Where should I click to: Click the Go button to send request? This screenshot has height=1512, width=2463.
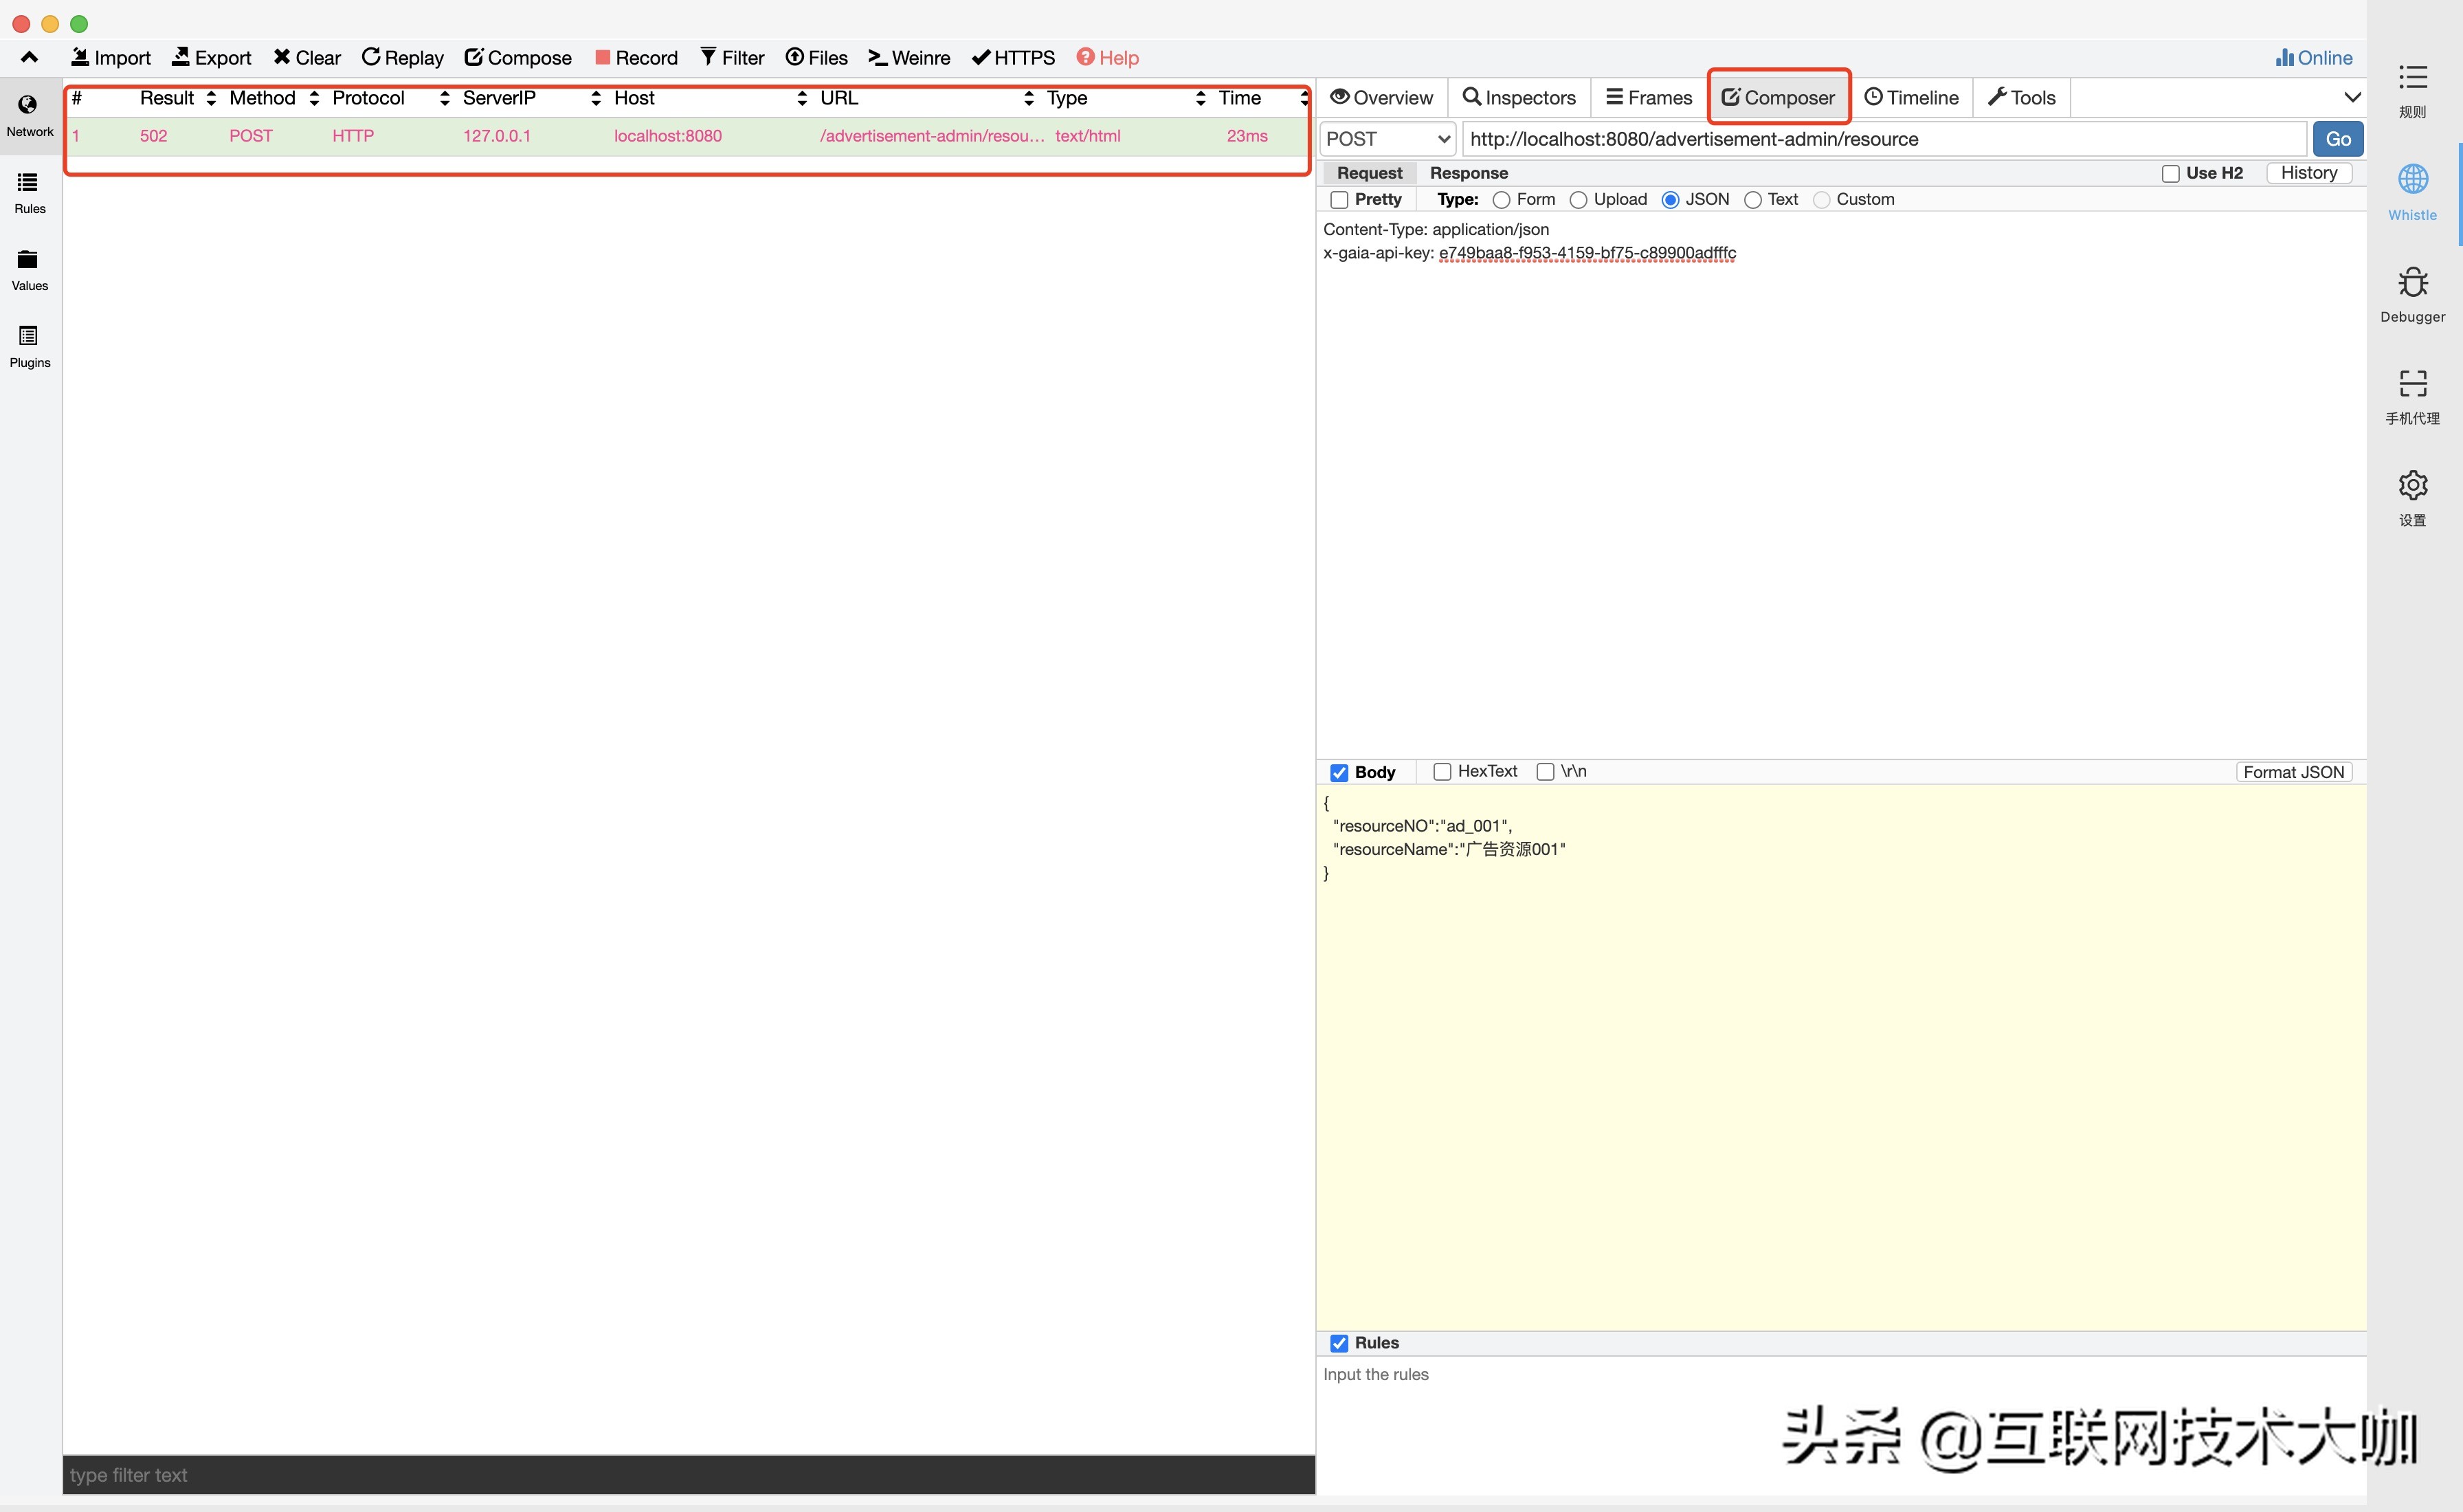point(2337,139)
